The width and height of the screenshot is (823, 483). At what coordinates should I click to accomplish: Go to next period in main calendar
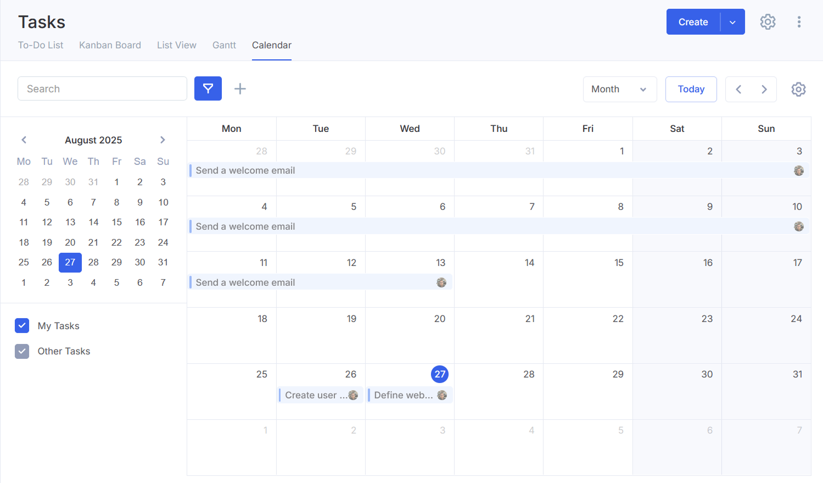click(764, 89)
